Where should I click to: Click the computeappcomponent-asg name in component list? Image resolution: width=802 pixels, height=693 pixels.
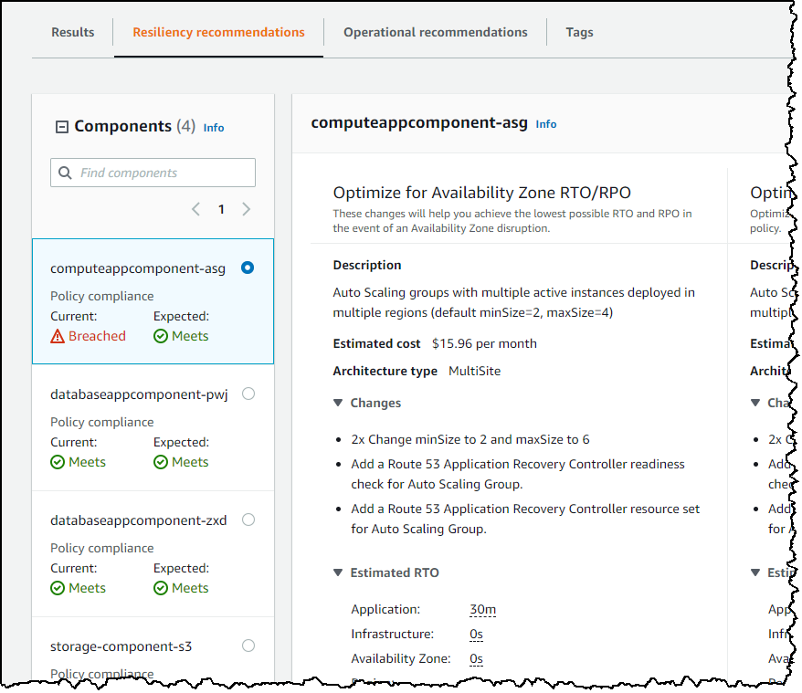138,268
